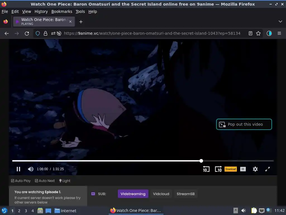Viewport: 286px width, 215px height.
Task: Open clipboard manager tray icon
Action: point(254,211)
